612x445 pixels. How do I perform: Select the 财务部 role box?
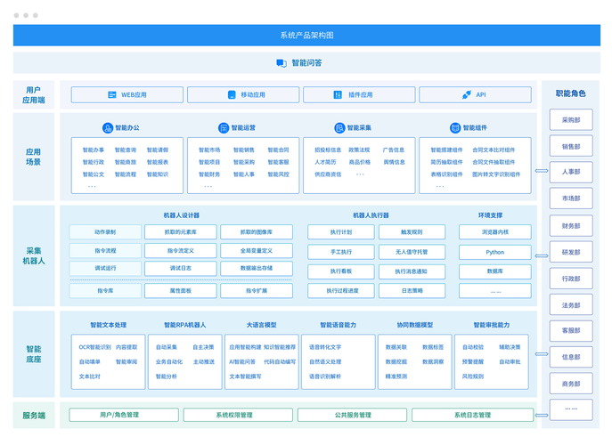pyautogui.click(x=570, y=225)
